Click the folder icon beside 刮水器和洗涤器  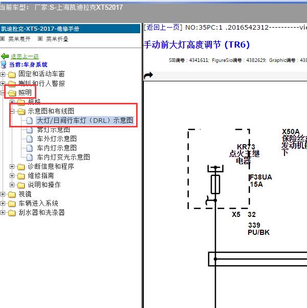click(x=12, y=213)
